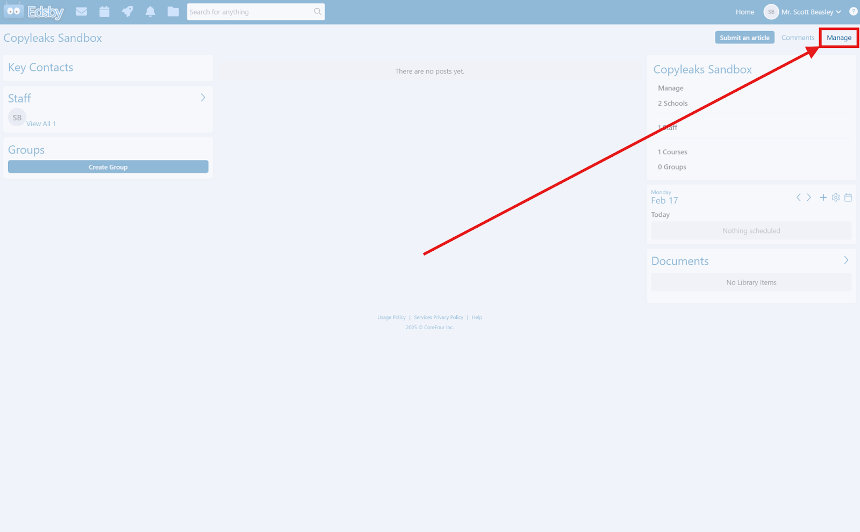Viewport: 860px width, 532px height.
Task: Click the search magnifier icon
Action: pos(318,11)
